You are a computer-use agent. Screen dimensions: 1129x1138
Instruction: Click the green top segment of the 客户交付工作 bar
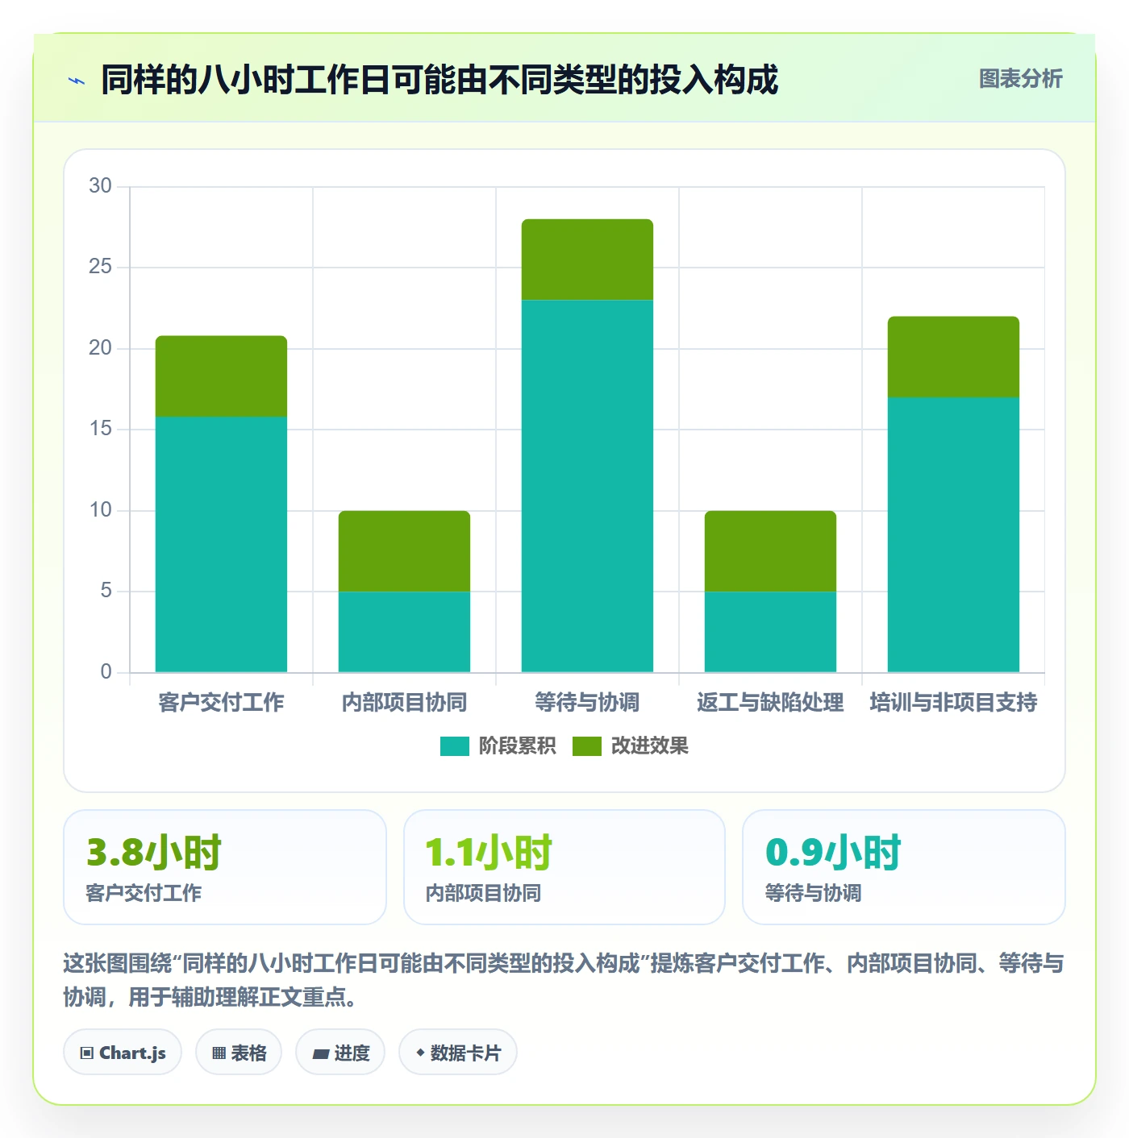[x=221, y=376]
